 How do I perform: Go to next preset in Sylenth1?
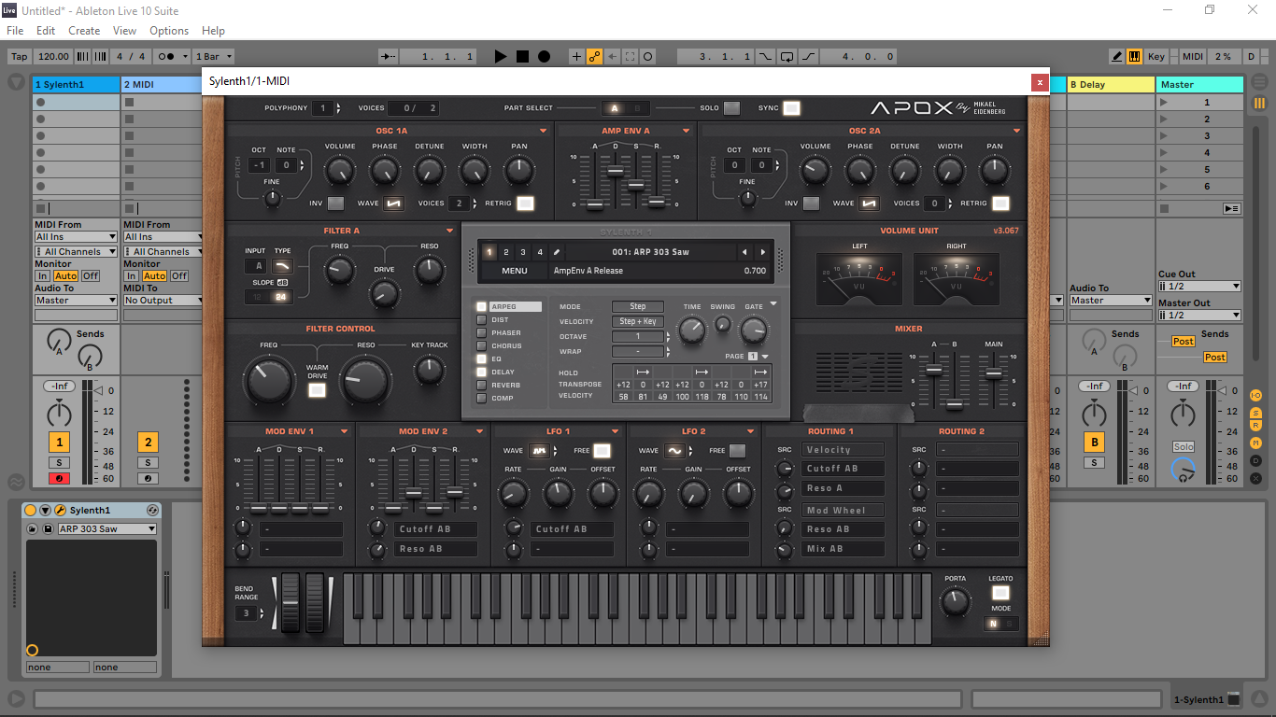coord(763,252)
